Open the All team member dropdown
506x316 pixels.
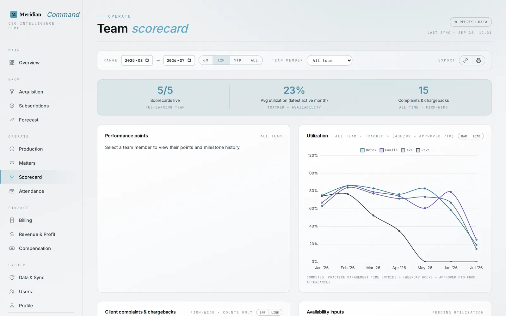(330, 60)
